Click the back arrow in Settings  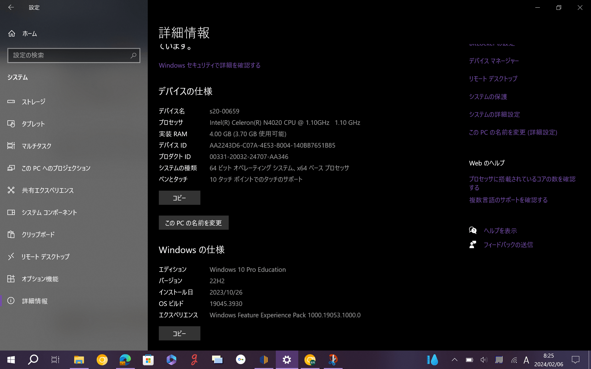point(11,7)
